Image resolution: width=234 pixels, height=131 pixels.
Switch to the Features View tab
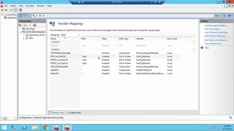tap(56, 113)
